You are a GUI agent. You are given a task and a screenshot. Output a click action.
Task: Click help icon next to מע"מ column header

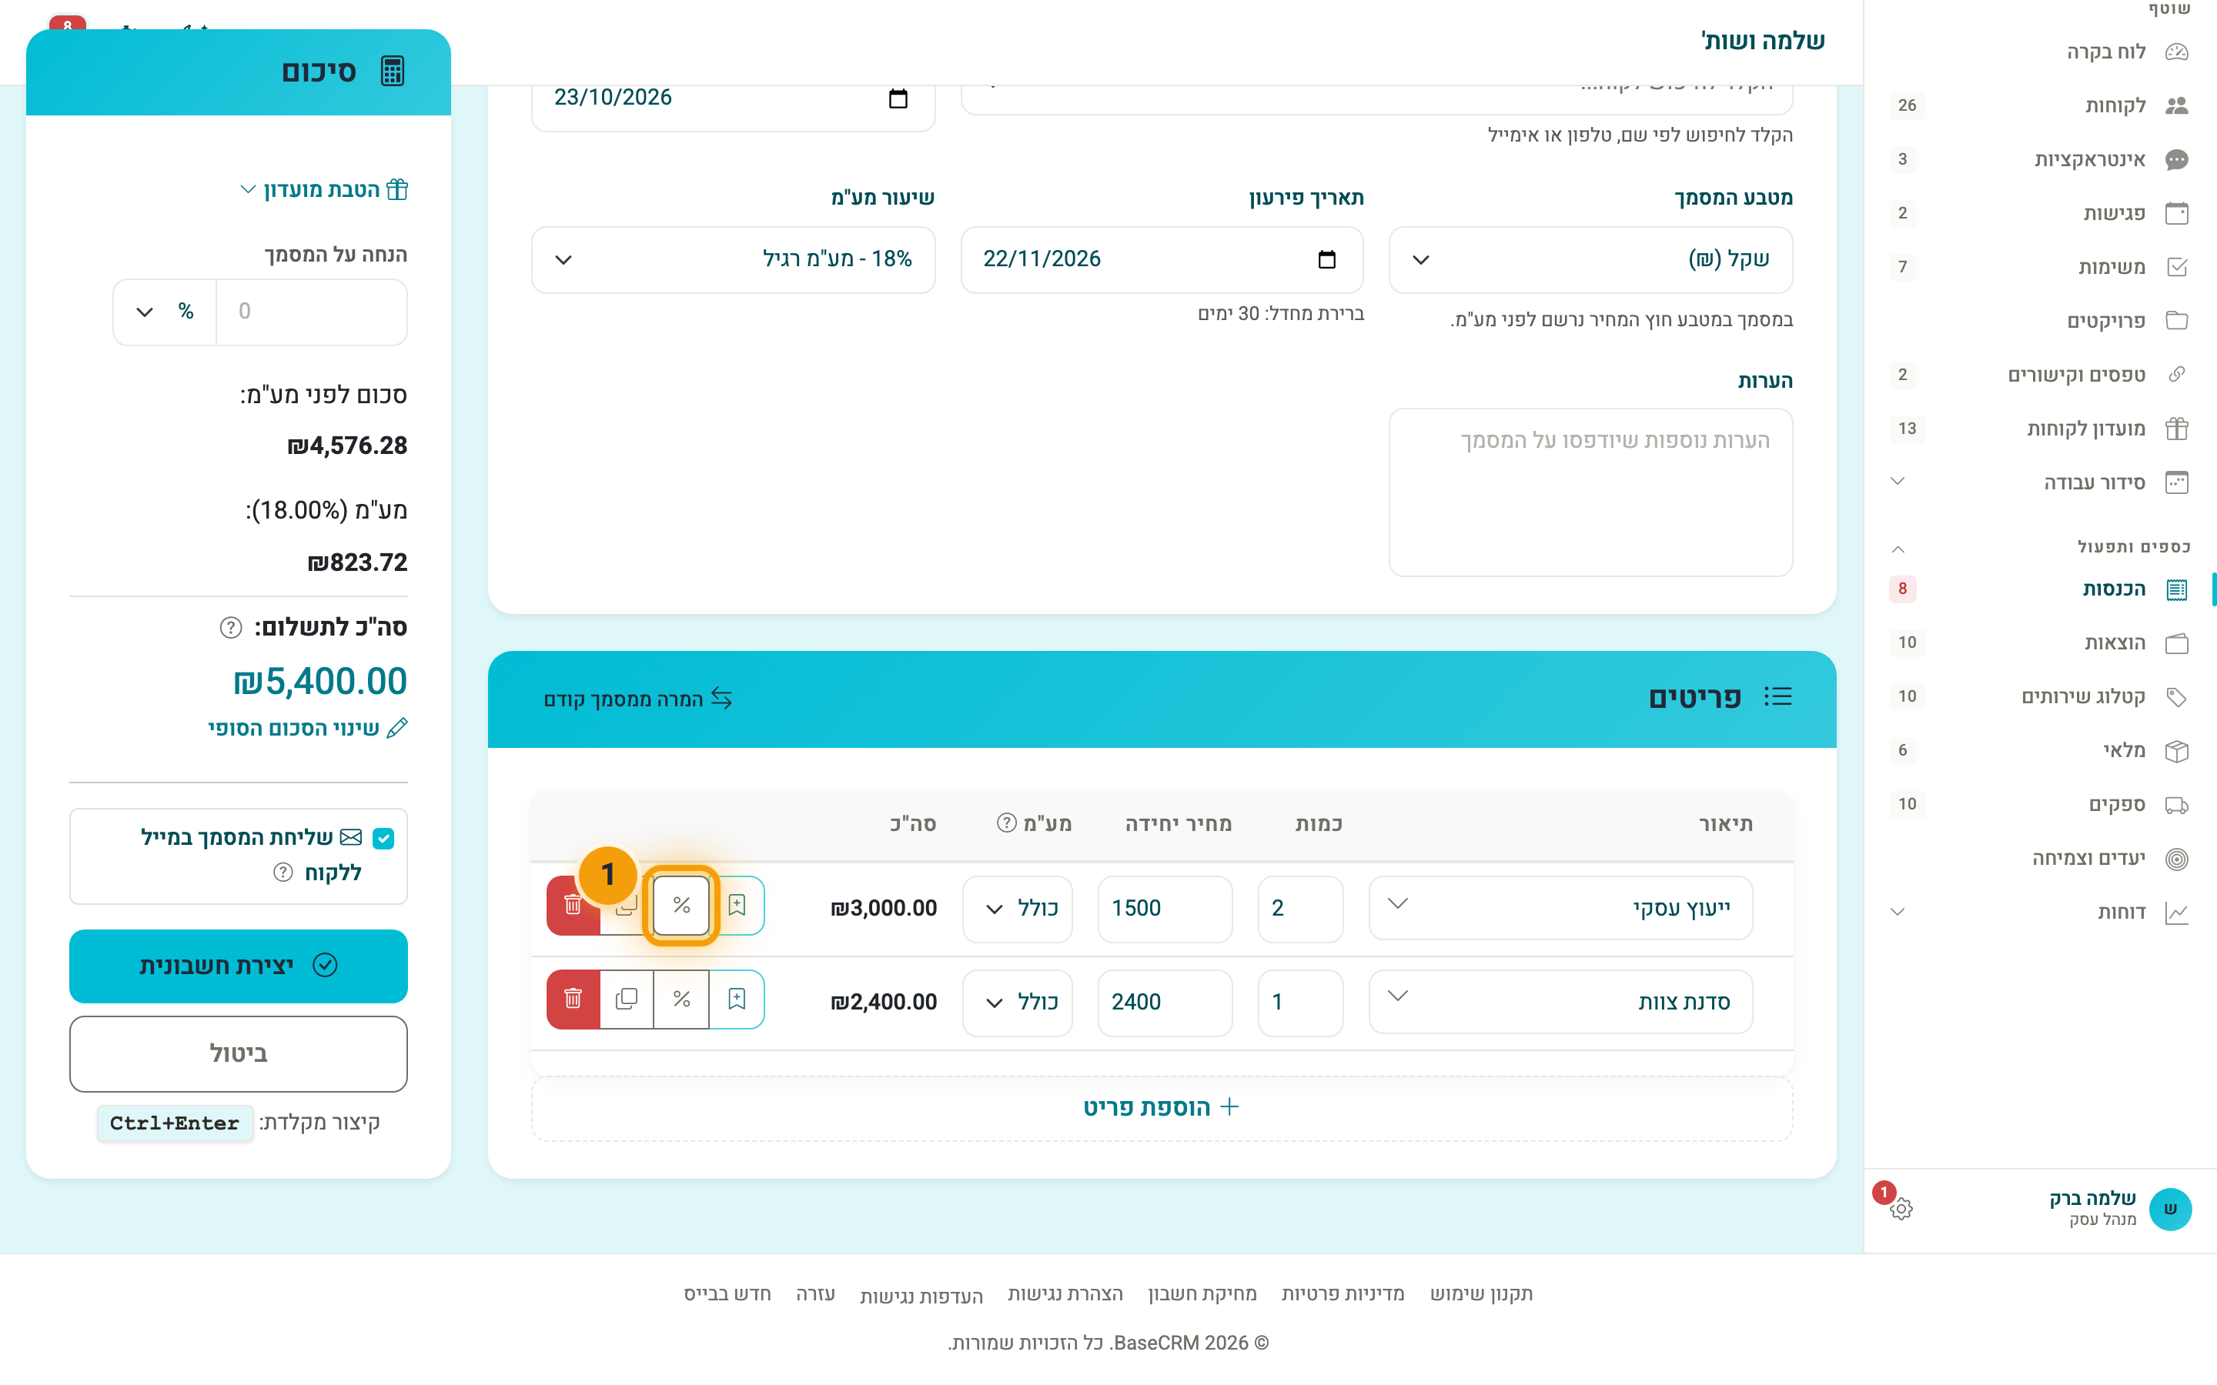1007,823
